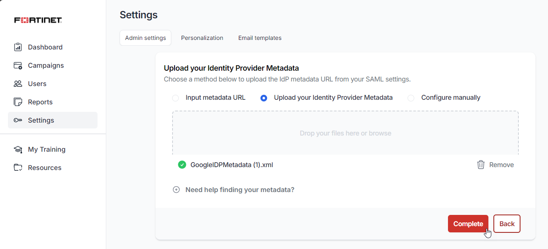Click the file drop zone to browse
The height and width of the screenshot is (249, 548).
click(x=345, y=133)
